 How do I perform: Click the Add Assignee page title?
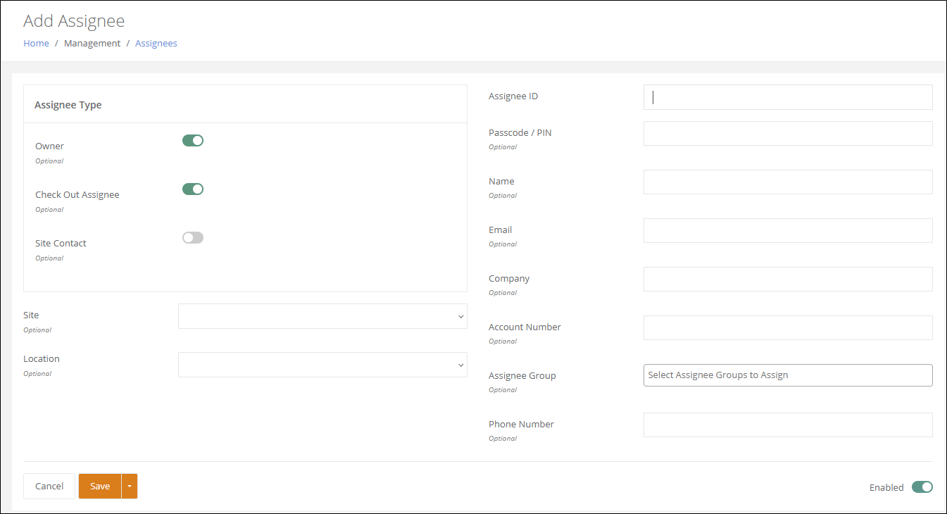(74, 21)
